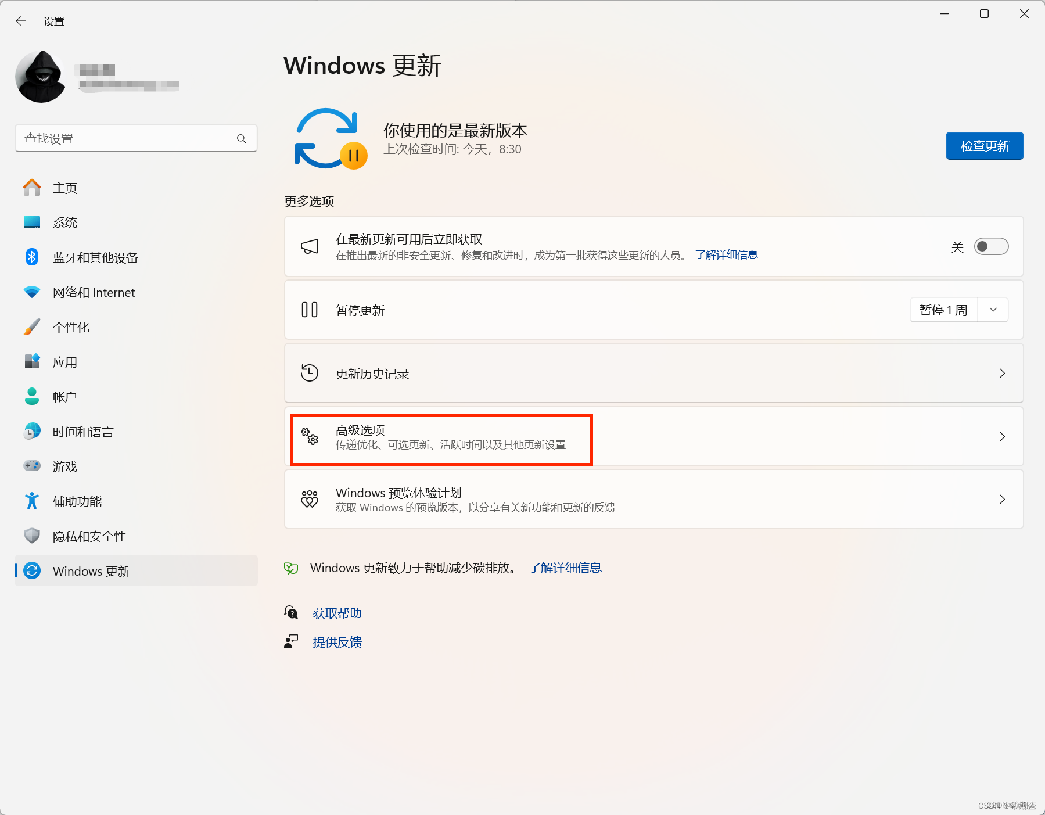Open the 获取帮助 link
The width and height of the screenshot is (1045, 815).
337,613
